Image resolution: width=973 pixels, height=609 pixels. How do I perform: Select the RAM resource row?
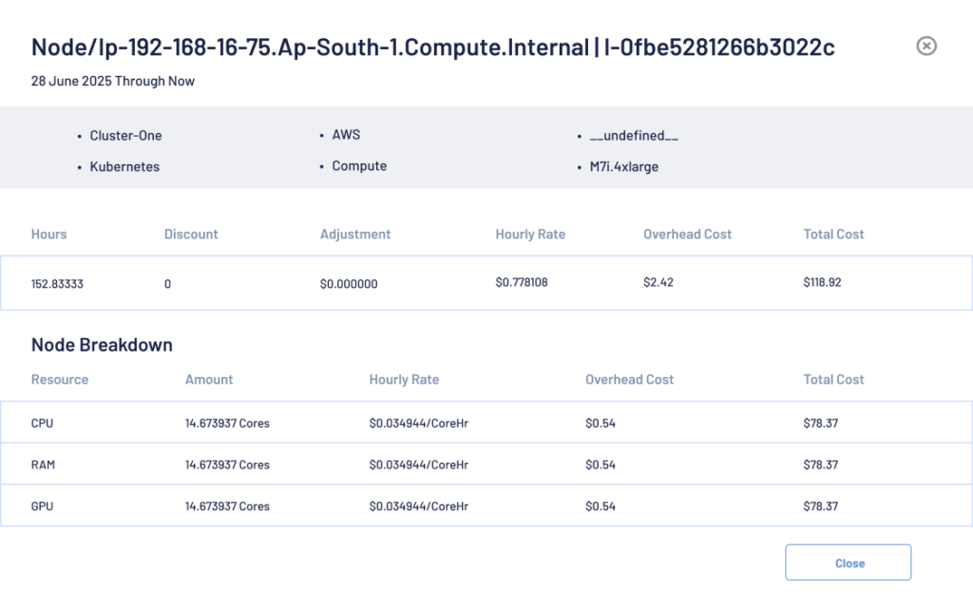[486, 465]
